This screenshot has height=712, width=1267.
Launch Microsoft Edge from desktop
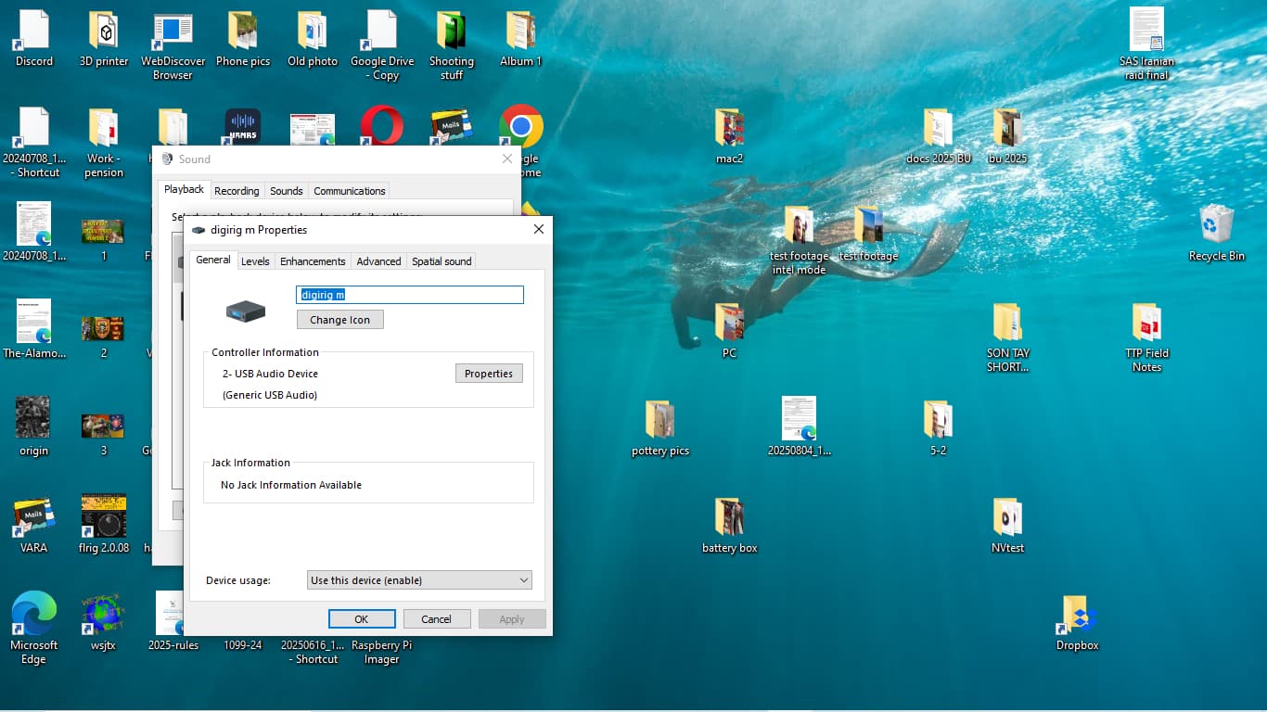(x=34, y=615)
